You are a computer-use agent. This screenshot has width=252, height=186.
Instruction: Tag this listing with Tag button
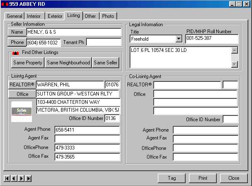tap(172, 178)
